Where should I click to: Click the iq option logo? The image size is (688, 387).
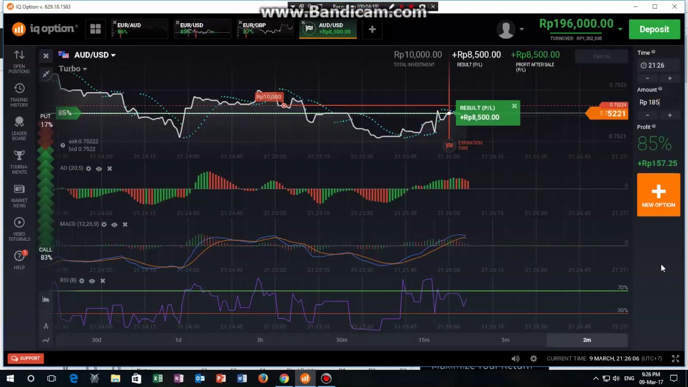[45, 29]
